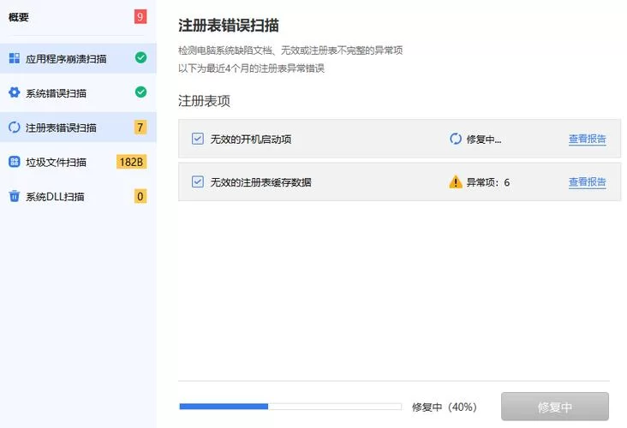Switch to the 系统DLL扫描 sidebar item

tap(79, 196)
